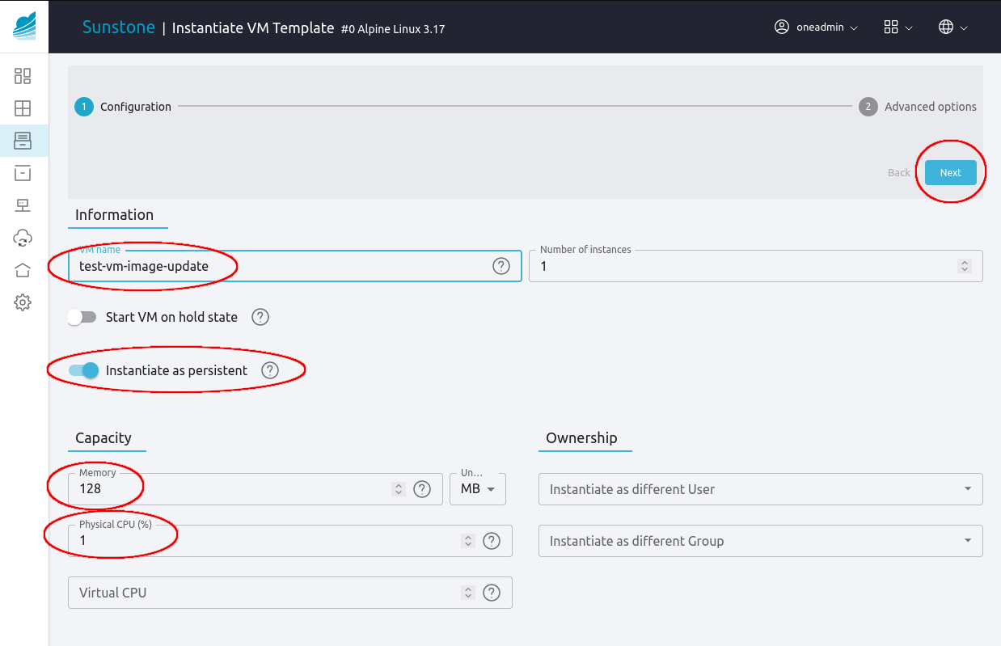Click the OpenNebula logo in sidebar
Viewport: 1001px width, 646px height.
click(24, 26)
